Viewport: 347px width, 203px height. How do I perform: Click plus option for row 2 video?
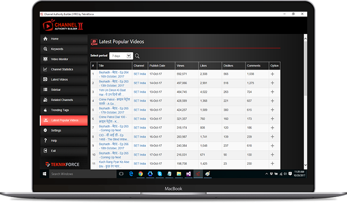point(272,83)
